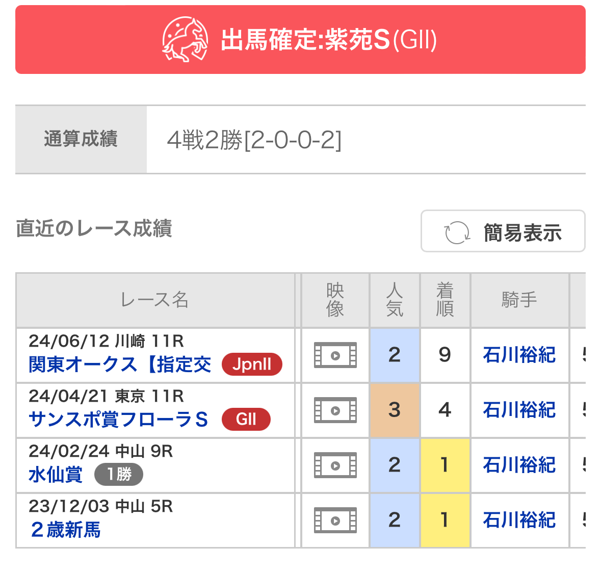601x573 pixels.
Task: Click the GII badge beside サンスポ賞フローラS
Action: click(x=246, y=419)
